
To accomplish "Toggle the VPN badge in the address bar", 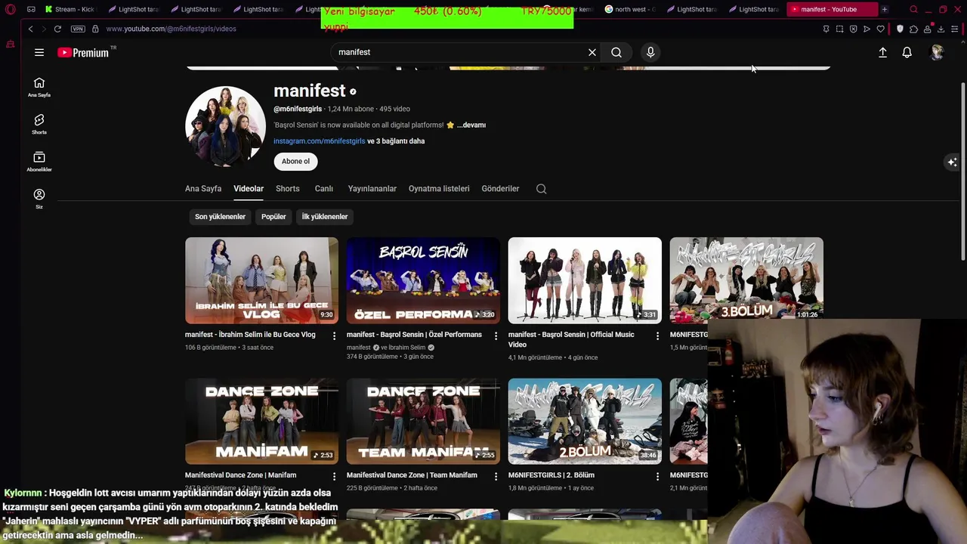I will pos(78,29).
